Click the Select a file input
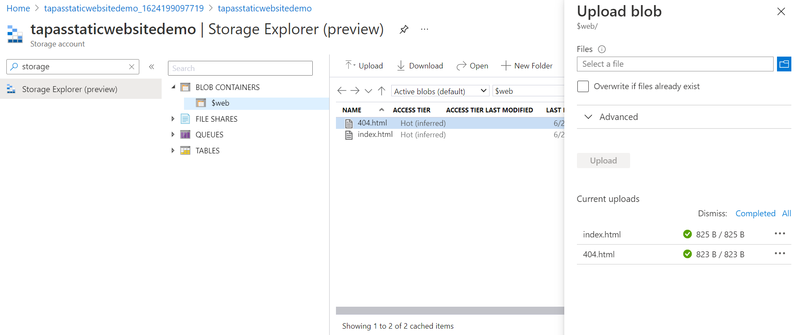Viewport: 804px width, 335px height. (675, 64)
